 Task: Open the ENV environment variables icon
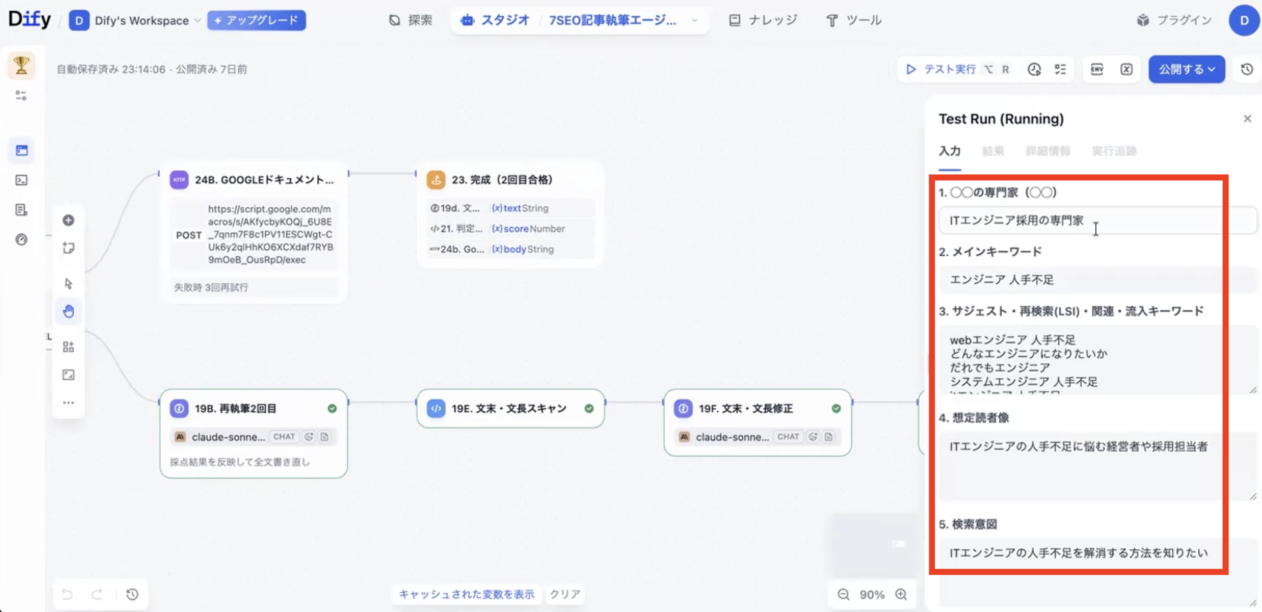1097,69
